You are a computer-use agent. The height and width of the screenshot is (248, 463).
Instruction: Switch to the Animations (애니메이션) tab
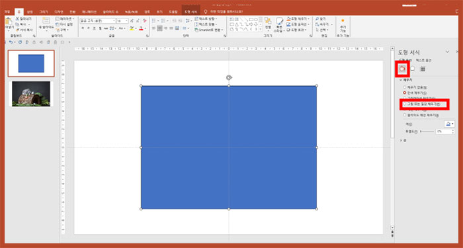pos(89,12)
